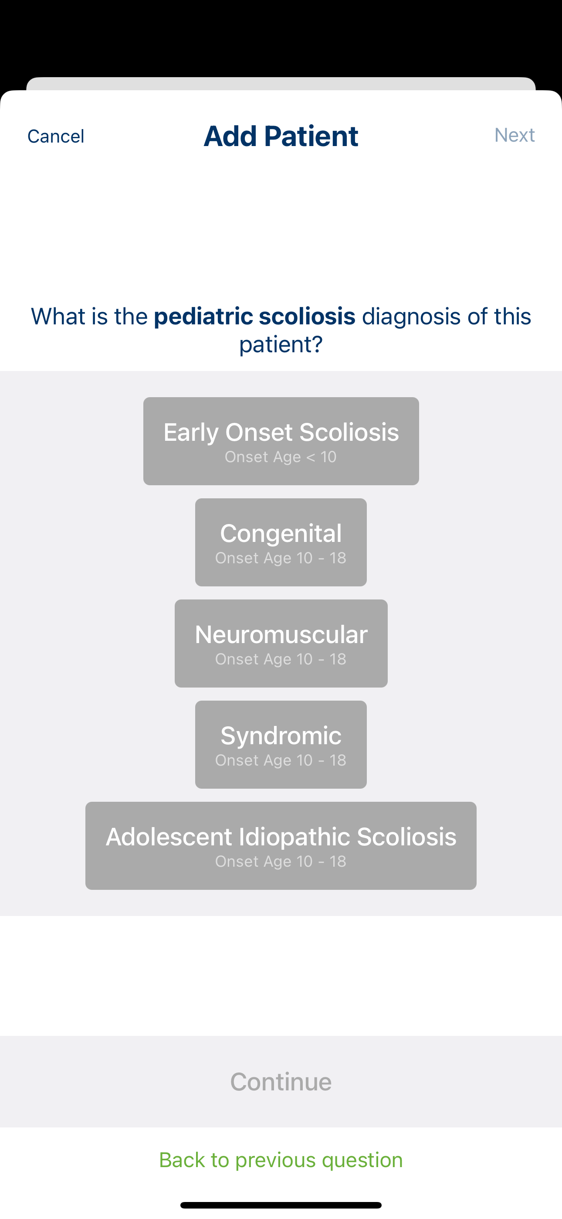Choose Adolescent Idiopathic Scoliosis

(x=281, y=846)
